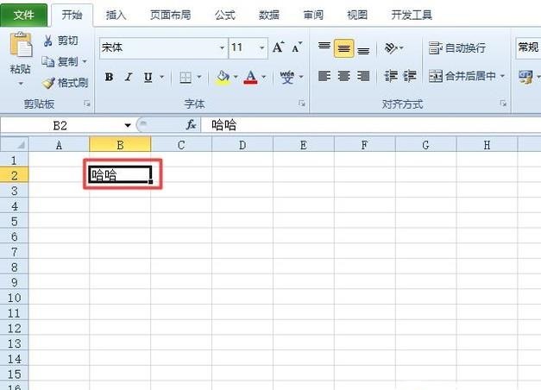Open the font name 宋体 dropdown
The width and height of the screenshot is (541, 390).
[x=223, y=47]
